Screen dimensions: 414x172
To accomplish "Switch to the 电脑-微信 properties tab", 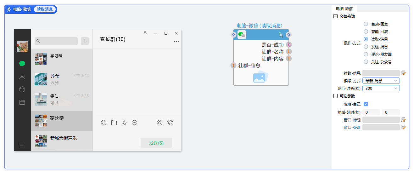I will click(x=344, y=9).
